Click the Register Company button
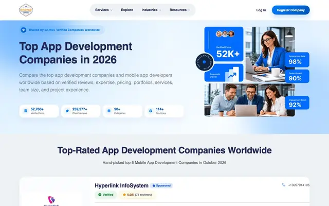 pos(290,10)
